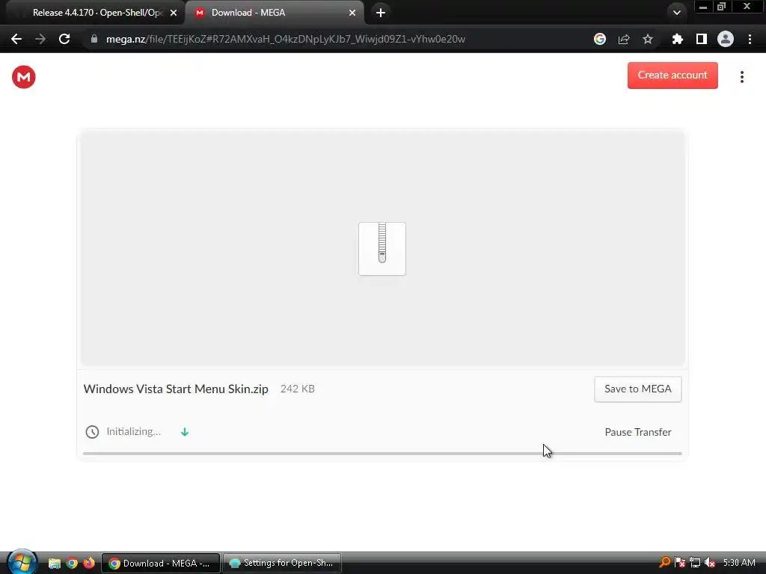Screen dimensions: 766x574
Task: Click the green download arrow icon
Action: tap(185, 432)
